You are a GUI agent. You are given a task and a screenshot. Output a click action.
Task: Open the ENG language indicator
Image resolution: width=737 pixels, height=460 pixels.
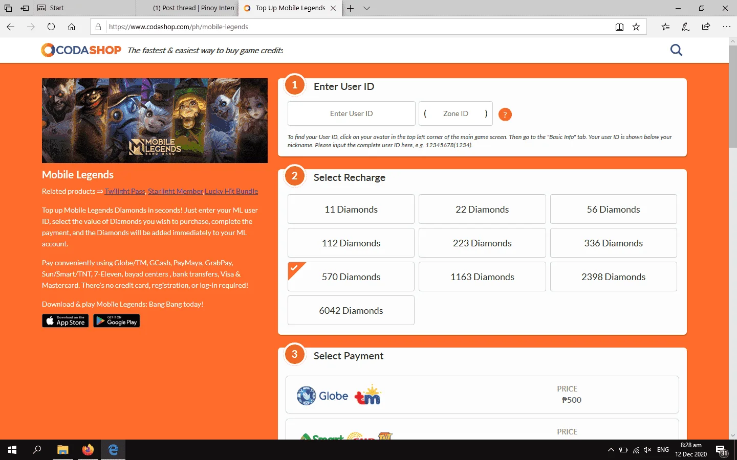(663, 450)
